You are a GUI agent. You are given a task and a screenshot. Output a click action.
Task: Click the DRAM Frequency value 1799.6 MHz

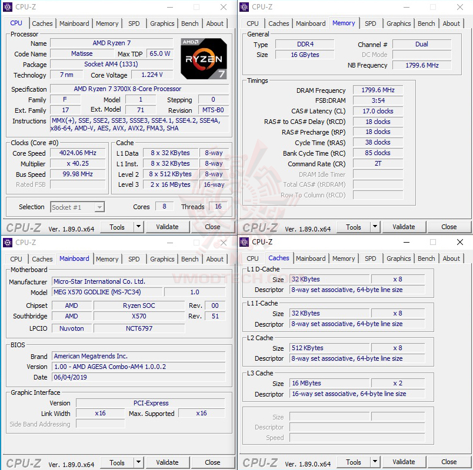378,90
